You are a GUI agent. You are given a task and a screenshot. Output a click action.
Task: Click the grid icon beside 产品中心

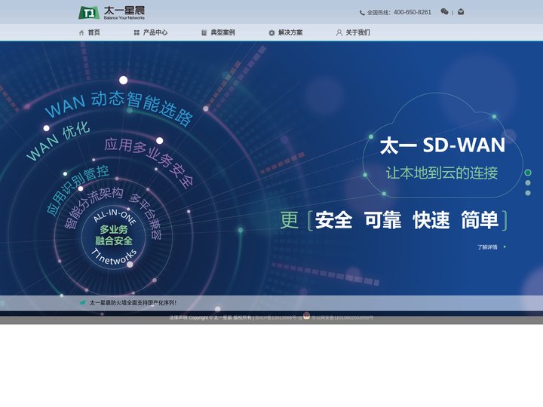pos(137,33)
